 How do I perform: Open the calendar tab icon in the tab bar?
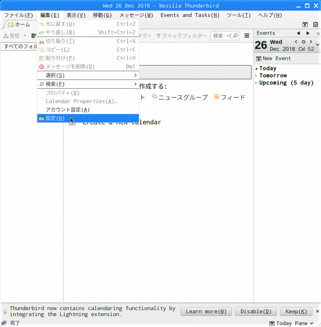pyautogui.click(x=305, y=24)
